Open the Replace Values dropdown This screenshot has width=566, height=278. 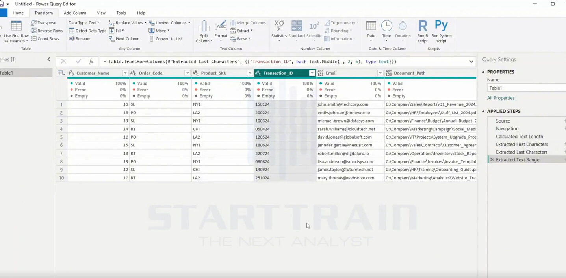click(x=128, y=23)
